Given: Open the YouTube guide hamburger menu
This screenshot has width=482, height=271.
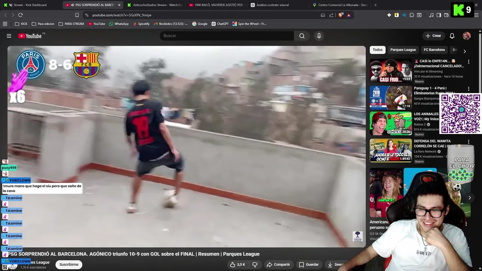Looking at the screenshot, I should pos(9,36).
